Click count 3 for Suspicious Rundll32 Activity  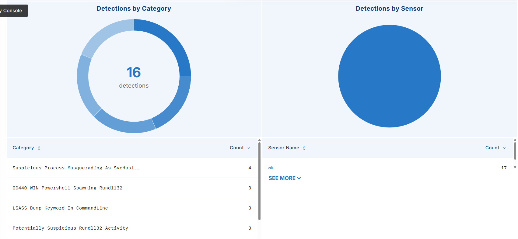coord(250,228)
